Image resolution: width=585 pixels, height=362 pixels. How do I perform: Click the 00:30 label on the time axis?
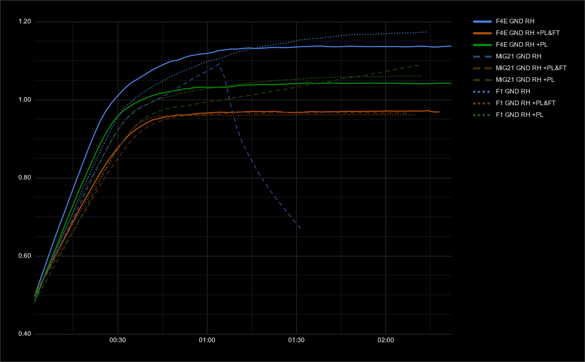click(118, 340)
